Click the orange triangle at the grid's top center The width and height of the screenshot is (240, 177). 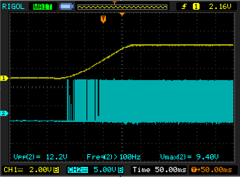point(122,14)
